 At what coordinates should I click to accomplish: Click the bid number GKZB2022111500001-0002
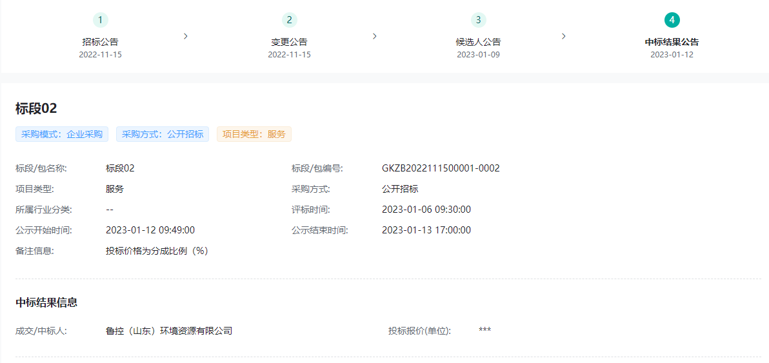(x=441, y=168)
